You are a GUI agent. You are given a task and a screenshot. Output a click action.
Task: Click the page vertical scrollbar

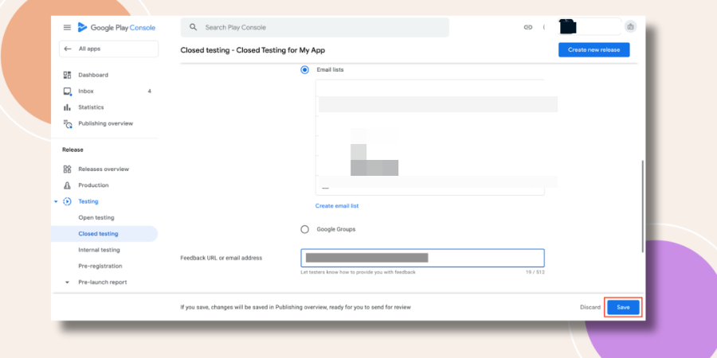click(x=642, y=206)
